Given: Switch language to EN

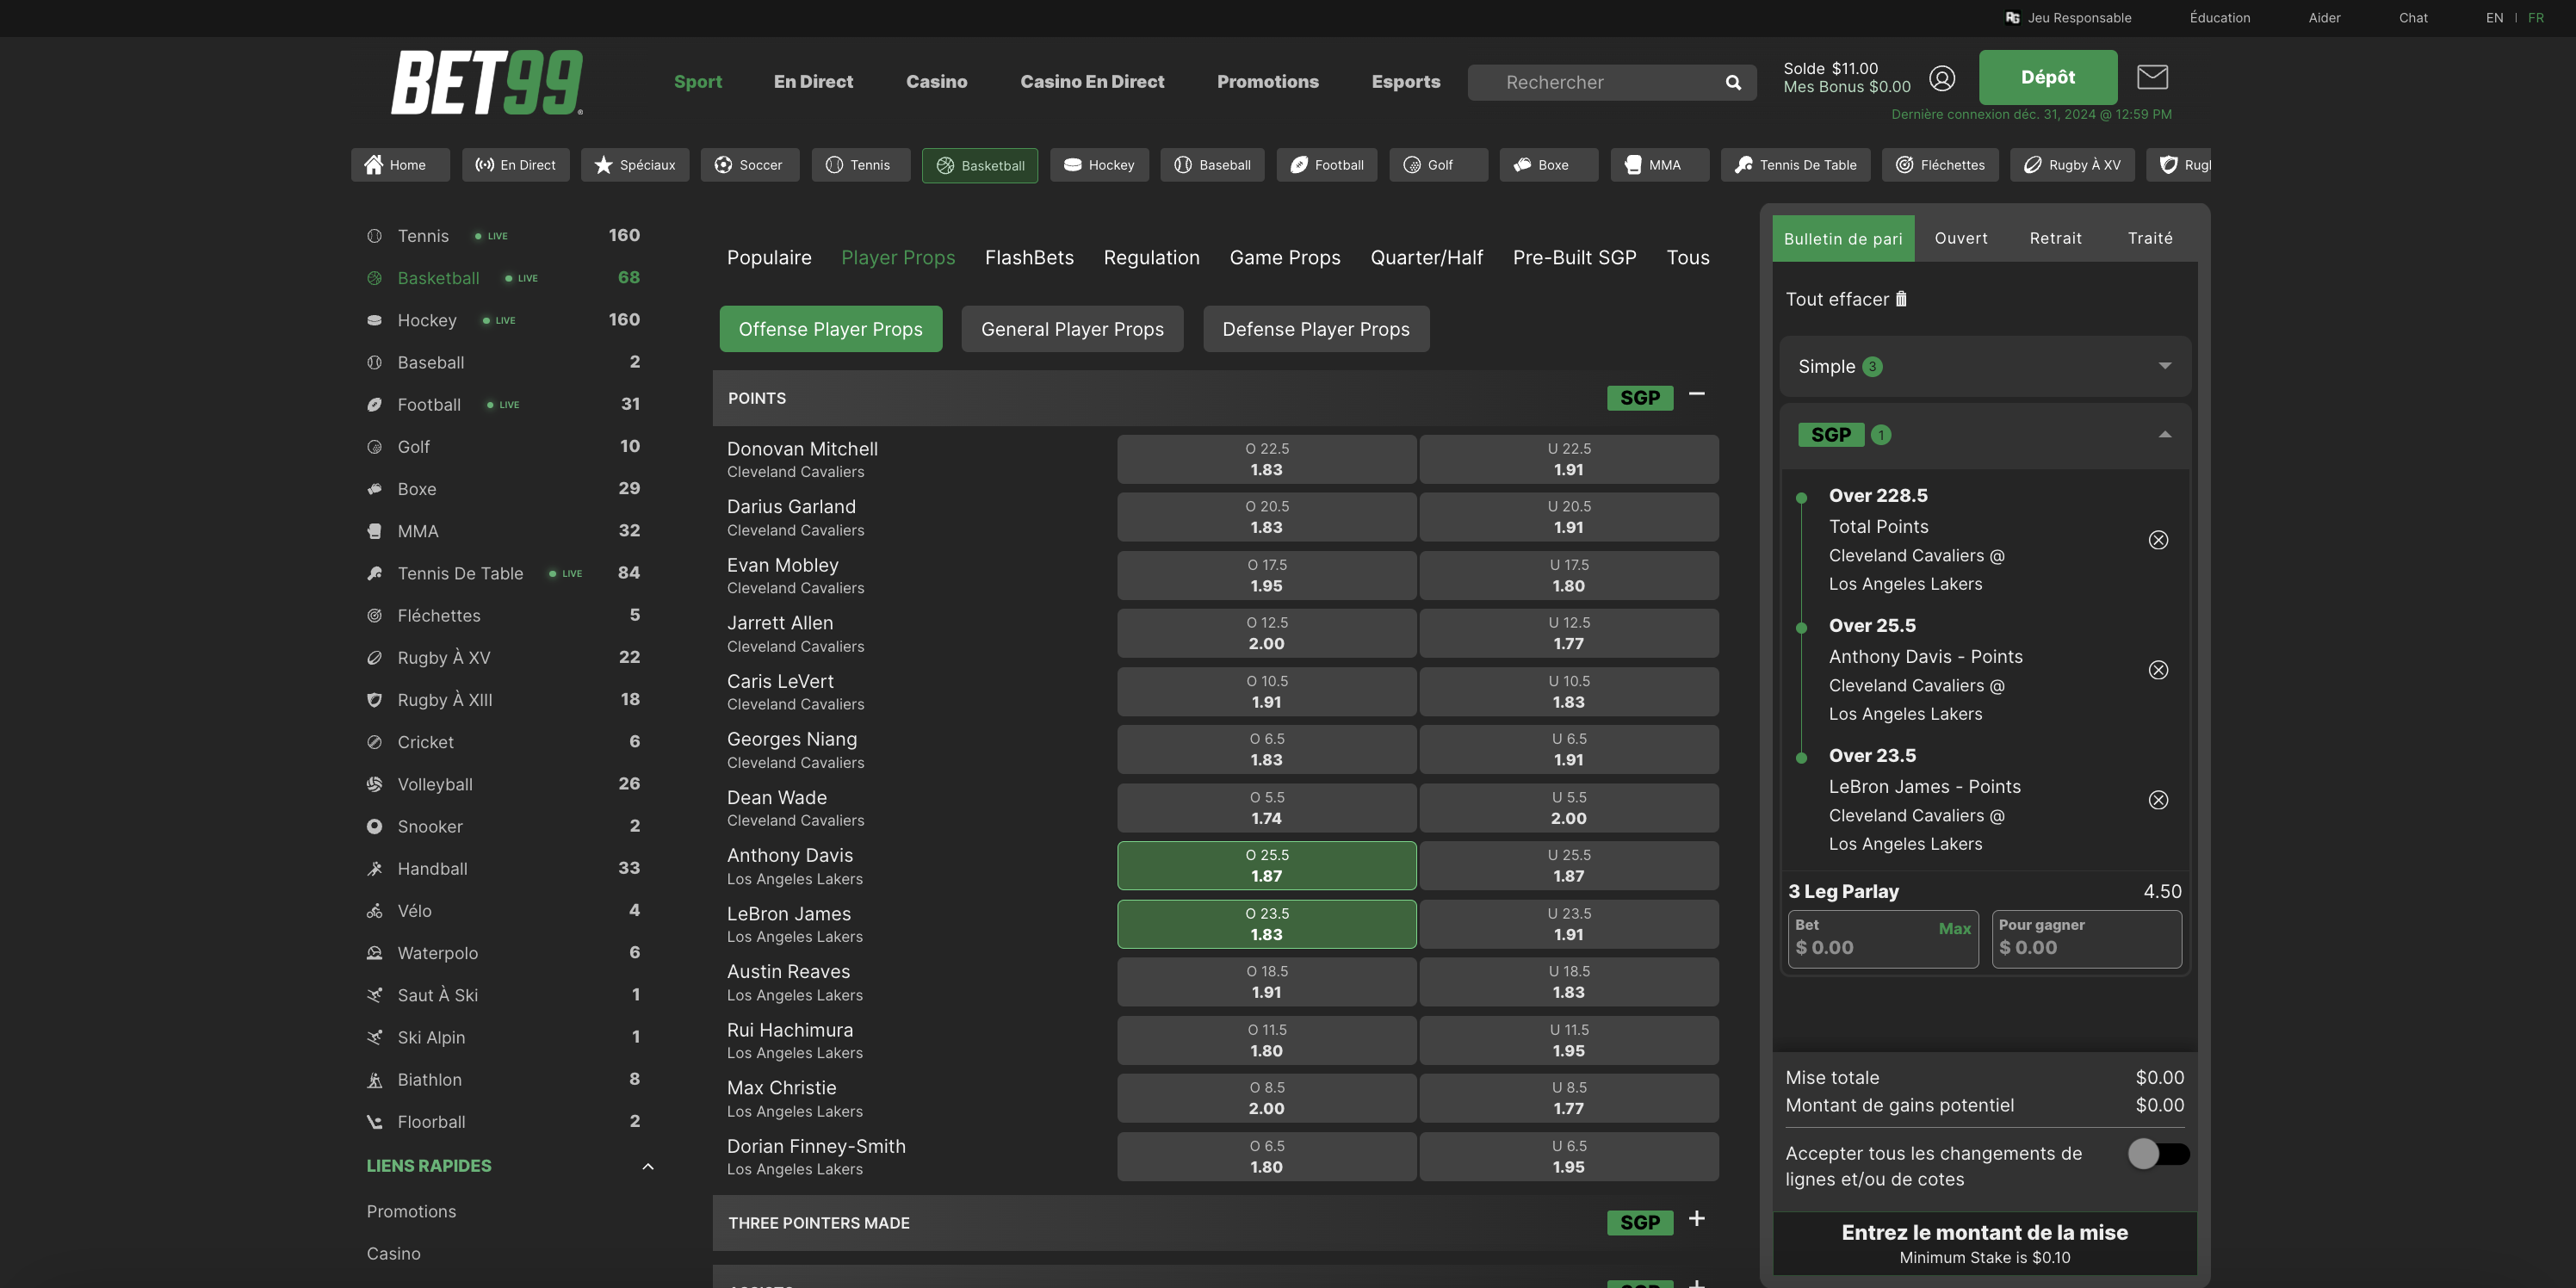Looking at the screenshot, I should (2494, 18).
